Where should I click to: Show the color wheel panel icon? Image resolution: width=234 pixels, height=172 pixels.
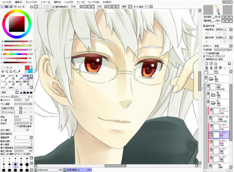pyautogui.click(x=2, y=7)
